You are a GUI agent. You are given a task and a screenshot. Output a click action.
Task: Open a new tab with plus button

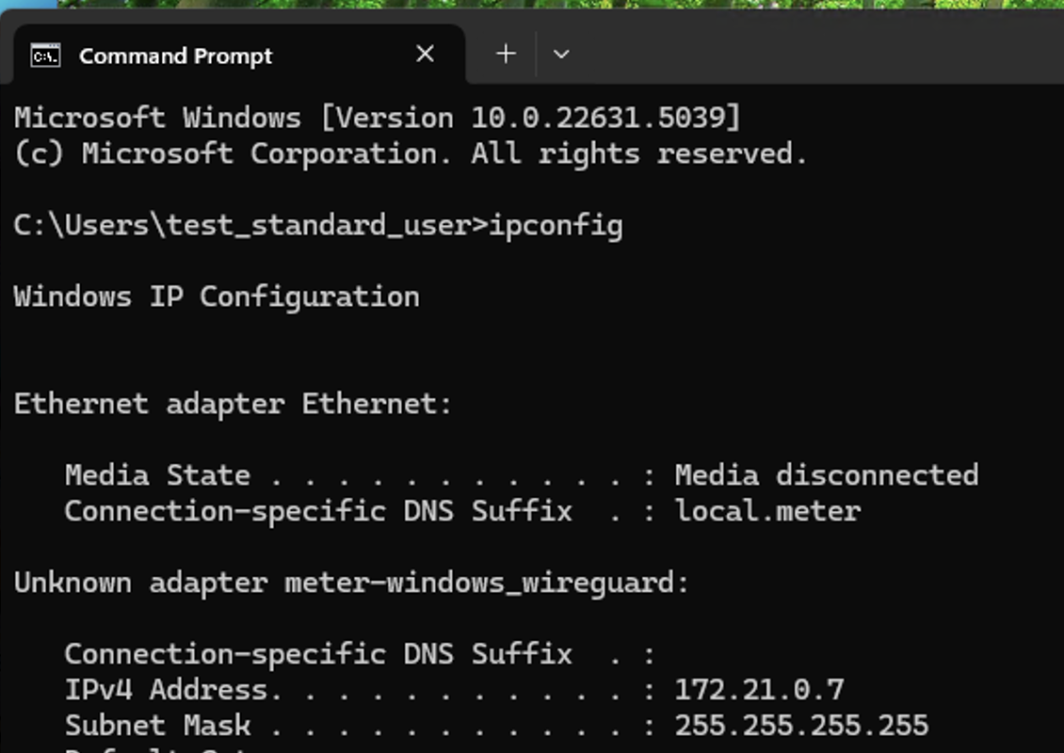point(507,54)
